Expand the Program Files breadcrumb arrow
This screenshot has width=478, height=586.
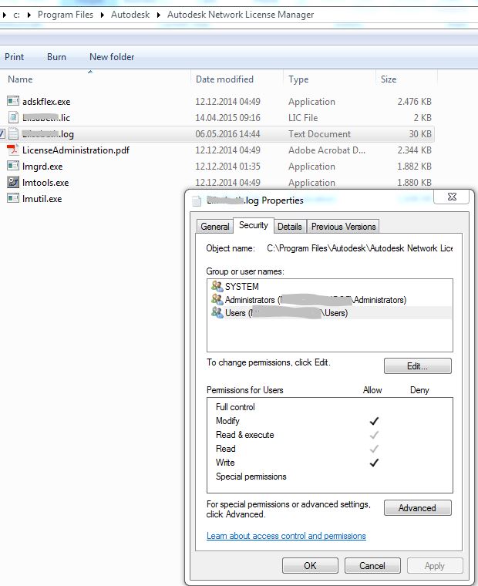click(29, 15)
